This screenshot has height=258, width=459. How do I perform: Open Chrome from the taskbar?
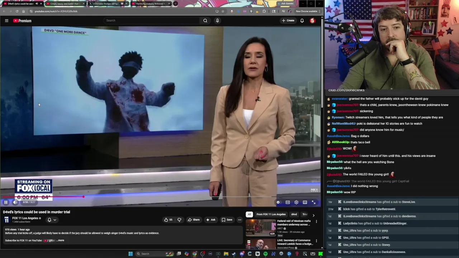click(x=195, y=254)
